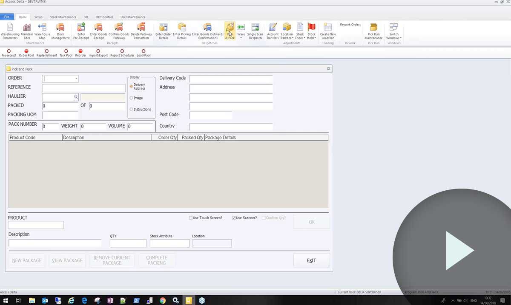Viewport: 511px width, 305px height.
Task: Click into the REFERENCE text field
Action: point(83,88)
